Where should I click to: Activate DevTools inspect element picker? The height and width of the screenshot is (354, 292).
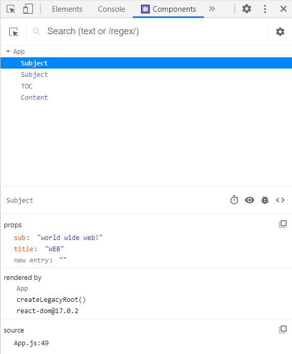tap(11, 9)
